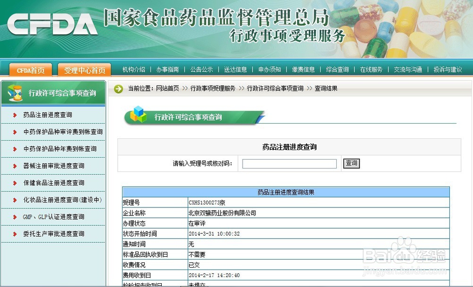This screenshot has height=287, width=473.
Task: Open the 投诉与建议 menu item
Action: click(x=447, y=69)
